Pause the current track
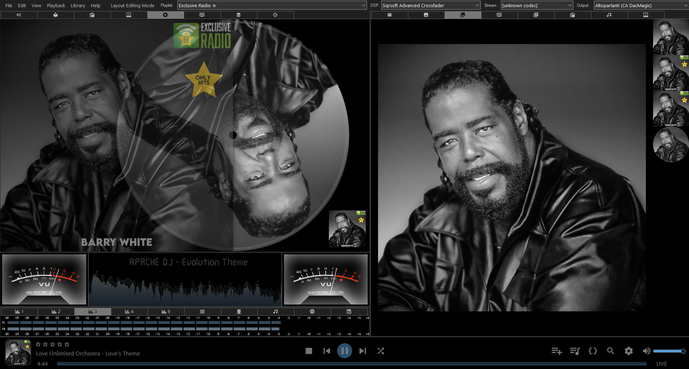 pyautogui.click(x=344, y=351)
